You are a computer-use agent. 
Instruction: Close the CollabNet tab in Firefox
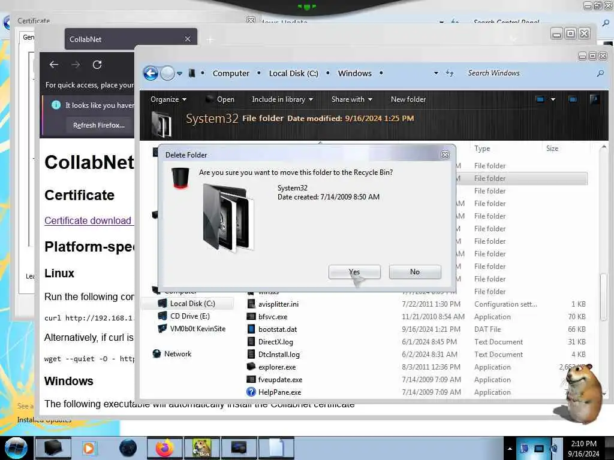pyautogui.click(x=188, y=39)
